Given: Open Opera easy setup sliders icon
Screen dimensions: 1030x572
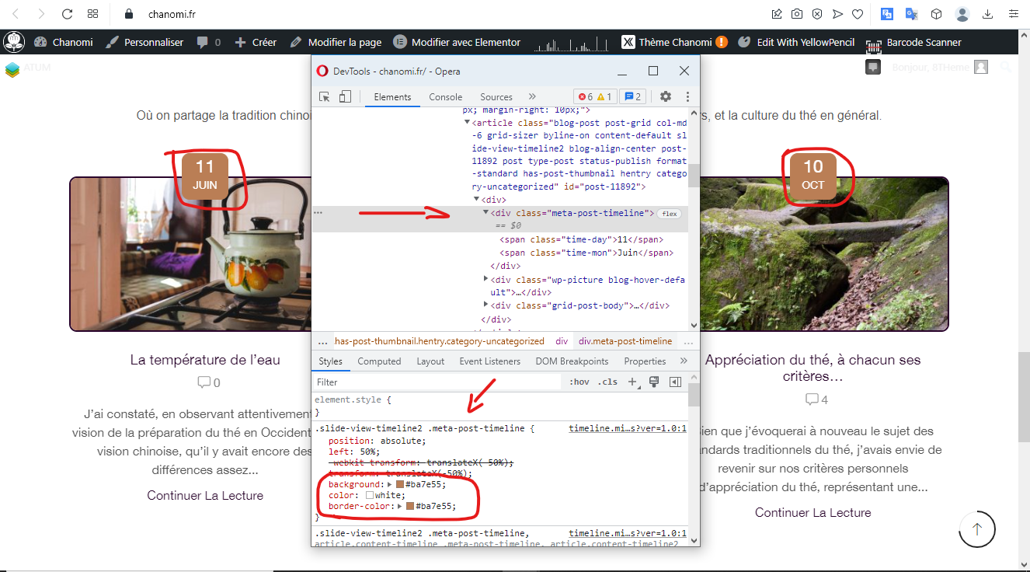Looking at the screenshot, I should click(1013, 14).
